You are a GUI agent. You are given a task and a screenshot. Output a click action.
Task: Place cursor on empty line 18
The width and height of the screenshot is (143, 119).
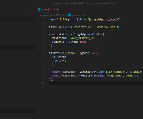(x=96, y=83)
